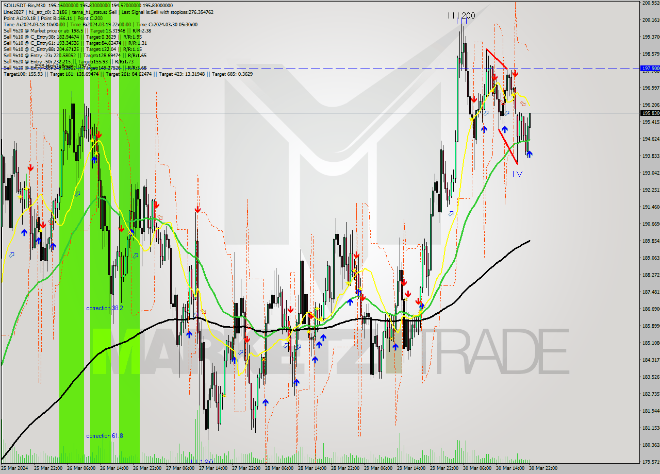Select the 'I V' wave label
This screenshot has width=660, height=474.
(517, 174)
